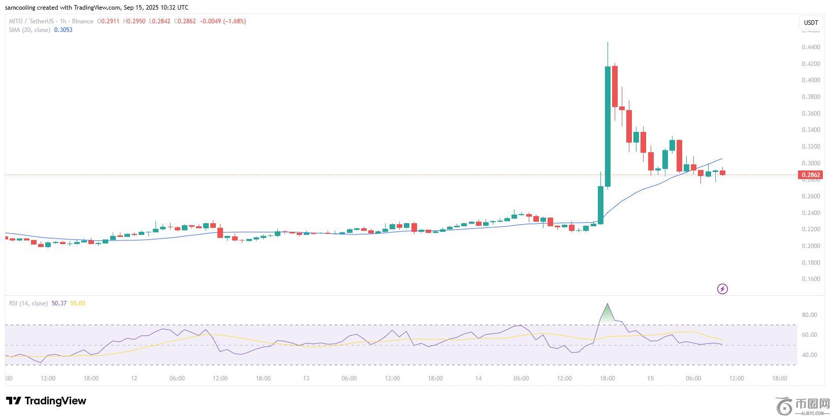Click the 0.1600 price axis label
The width and height of the screenshot is (830, 416).
(810, 279)
